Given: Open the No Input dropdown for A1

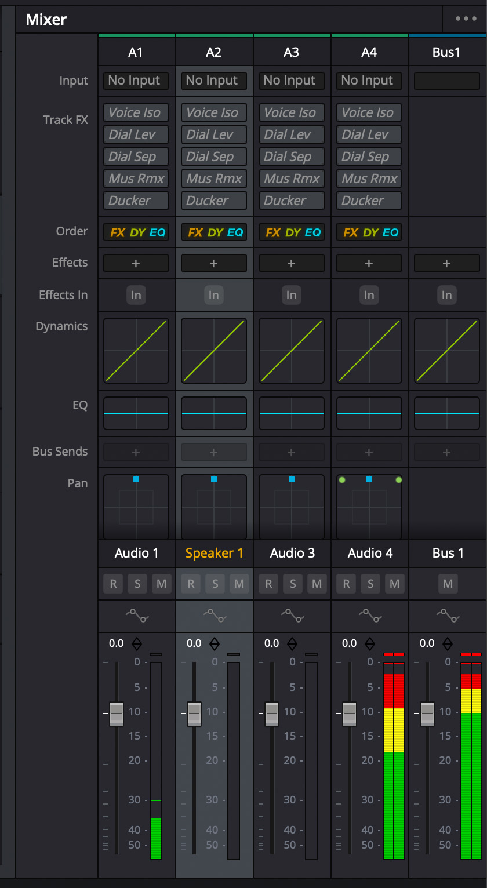Looking at the screenshot, I should [x=136, y=81].
